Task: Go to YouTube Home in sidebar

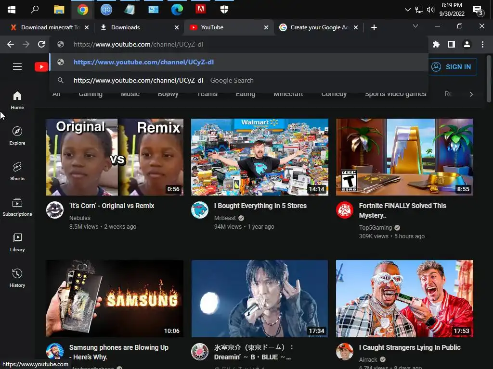Action: click(x=17, y=100)
